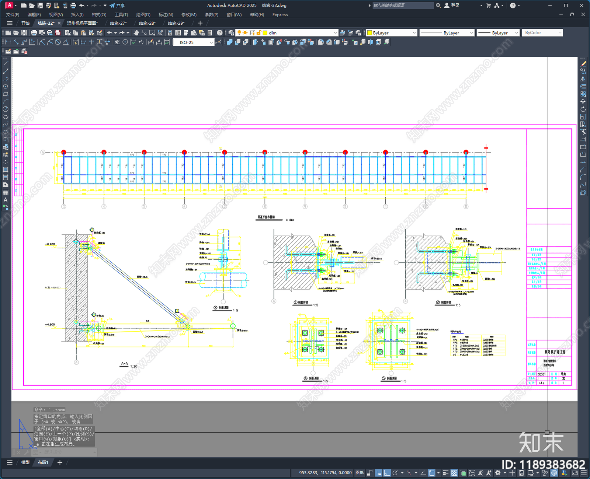This screenshot has width=590, height=479.
Task: Open the 格式(O) menu
Action: tap(99, 15)
